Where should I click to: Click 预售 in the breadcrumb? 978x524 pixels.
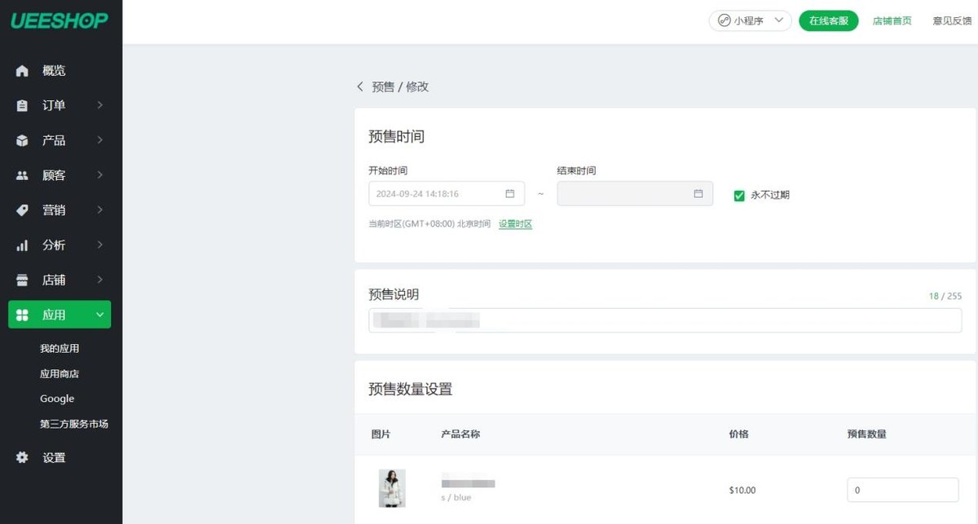pyautogui.click(x=383, y=86)
